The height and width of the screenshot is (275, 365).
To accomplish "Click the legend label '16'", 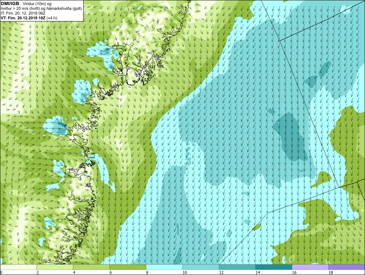I will (x=294, y=272).
